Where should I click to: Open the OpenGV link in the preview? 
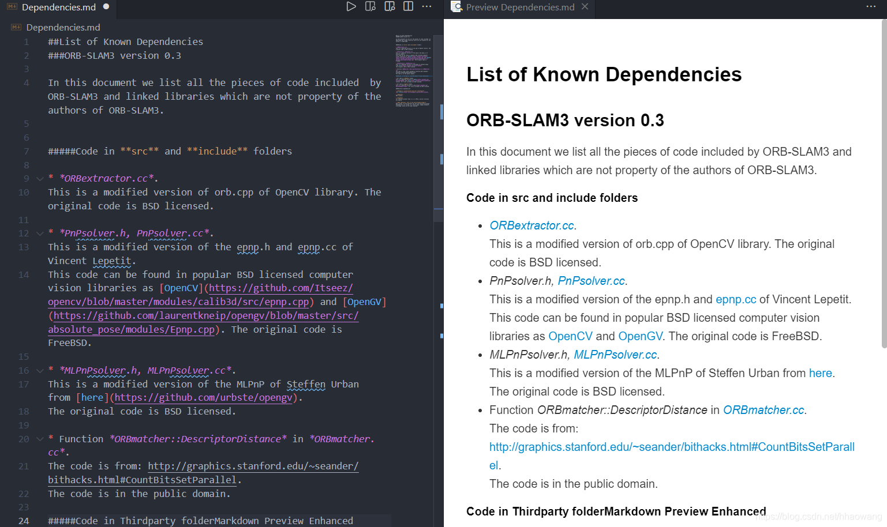click(x=641, y=336)
